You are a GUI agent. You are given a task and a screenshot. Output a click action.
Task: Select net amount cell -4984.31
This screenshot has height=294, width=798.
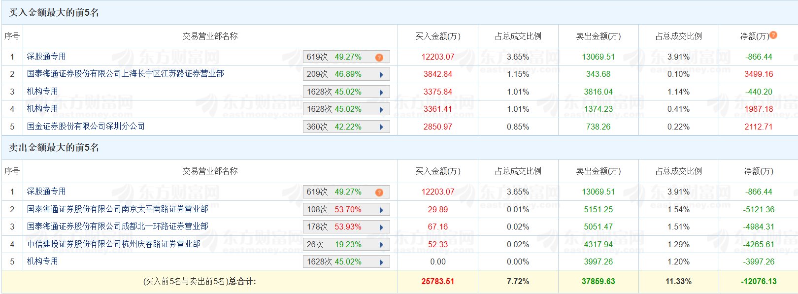coord(759,227)
